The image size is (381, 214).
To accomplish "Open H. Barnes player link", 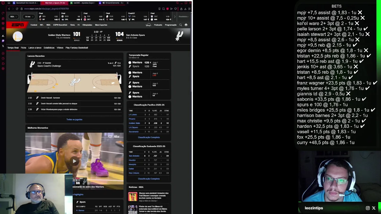I will pos(80,210).
